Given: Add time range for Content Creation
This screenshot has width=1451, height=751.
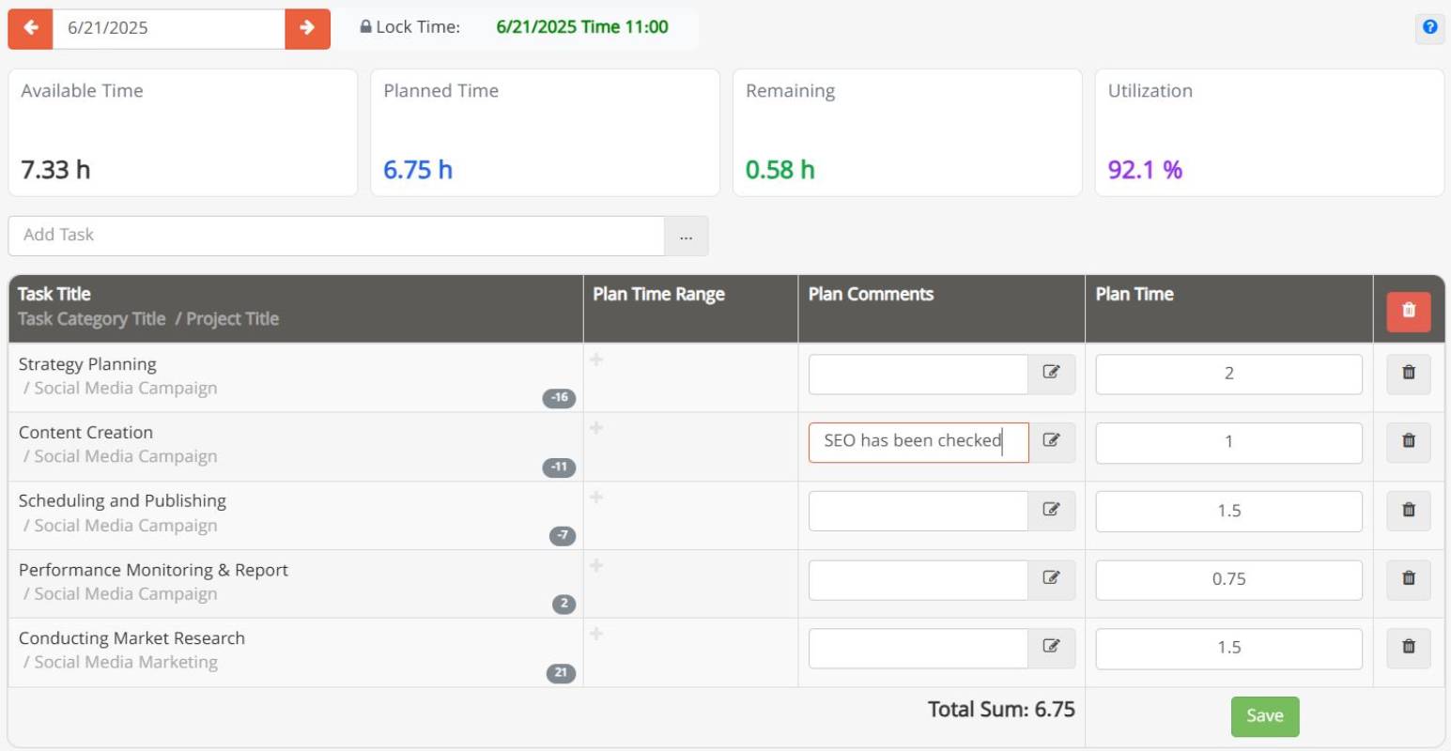Looking at the screenshot, I should (x=596, y=429).
